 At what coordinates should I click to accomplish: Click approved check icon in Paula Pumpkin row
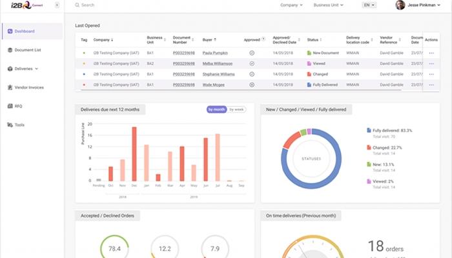[x=252, y=53]
